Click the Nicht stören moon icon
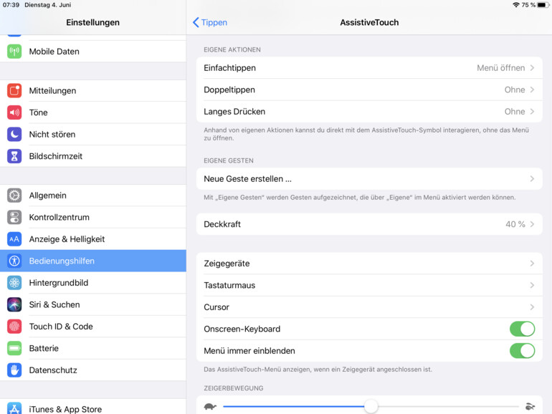The height and width of the screenshot is (414, 552). click(14, 134)
